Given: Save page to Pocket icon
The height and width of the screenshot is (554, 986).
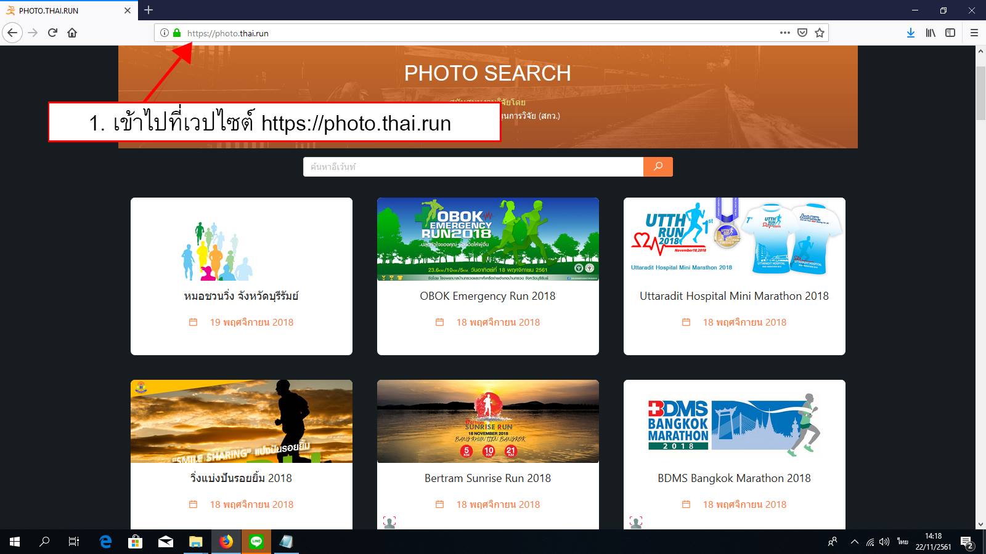Looking at the screenshot, I should click(802, 33).
